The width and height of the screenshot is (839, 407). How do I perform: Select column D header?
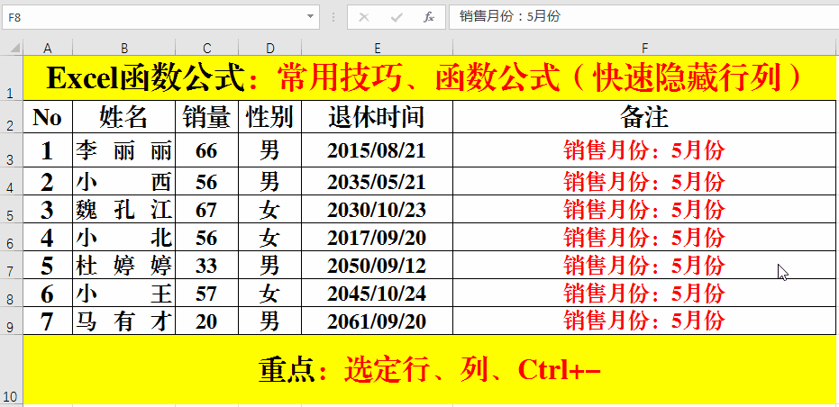point(270,49)
